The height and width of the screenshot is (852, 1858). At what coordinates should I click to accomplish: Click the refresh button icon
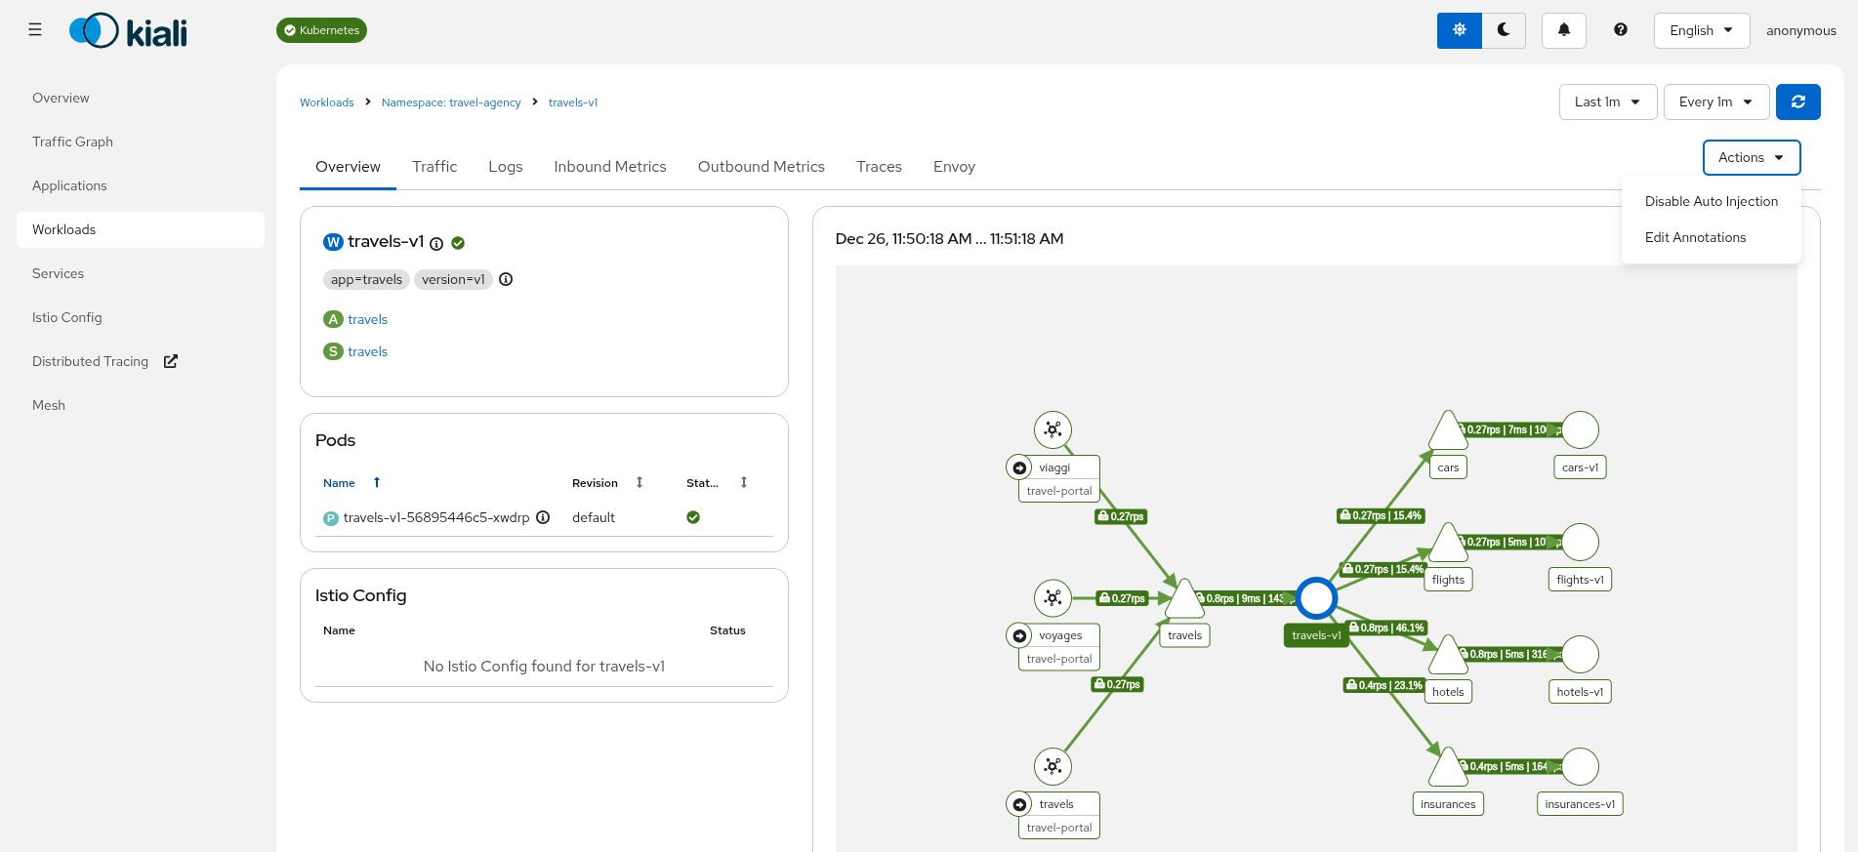coord(1797,102)
